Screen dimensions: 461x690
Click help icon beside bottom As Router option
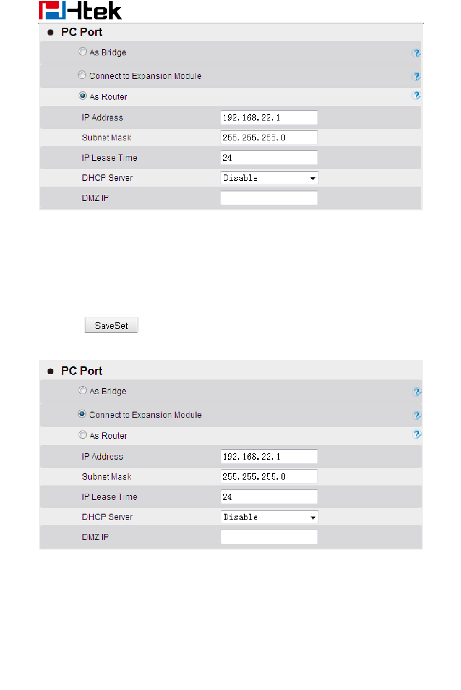point(416,434)
